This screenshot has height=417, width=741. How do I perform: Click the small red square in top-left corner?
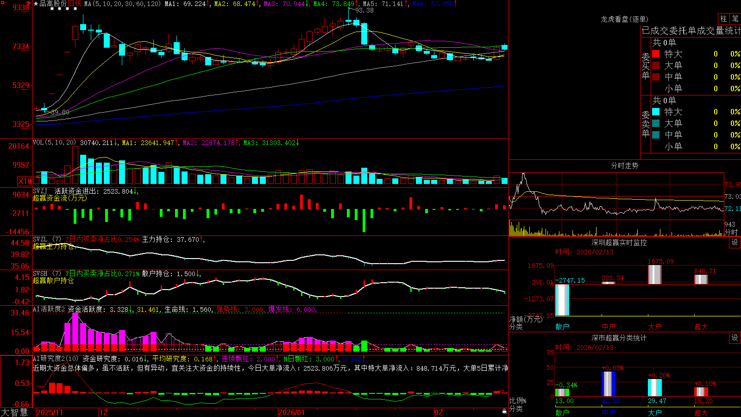[x=1, y=1]
